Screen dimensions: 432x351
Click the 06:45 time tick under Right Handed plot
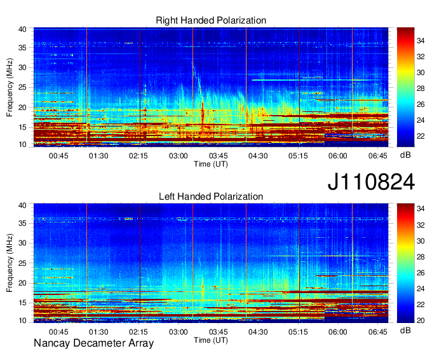pyautogui.click(x=378, y=156)
